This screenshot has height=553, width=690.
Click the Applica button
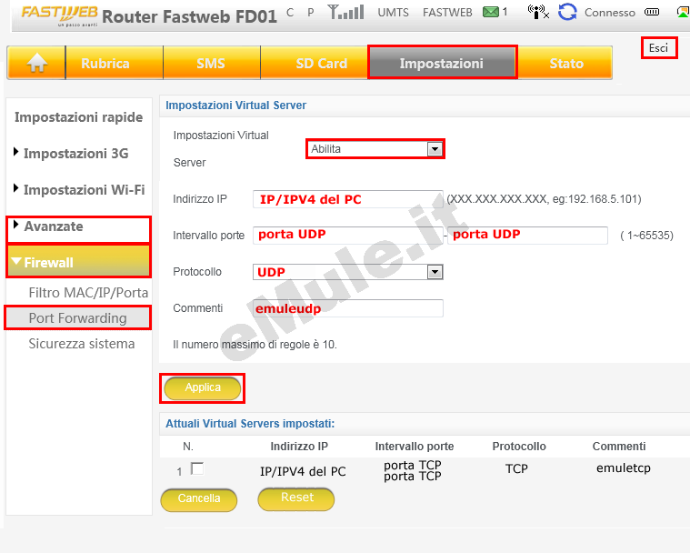[203, 387]
